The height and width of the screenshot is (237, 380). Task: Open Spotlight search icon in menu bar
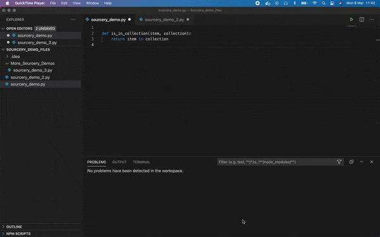(x=324, y=3)
